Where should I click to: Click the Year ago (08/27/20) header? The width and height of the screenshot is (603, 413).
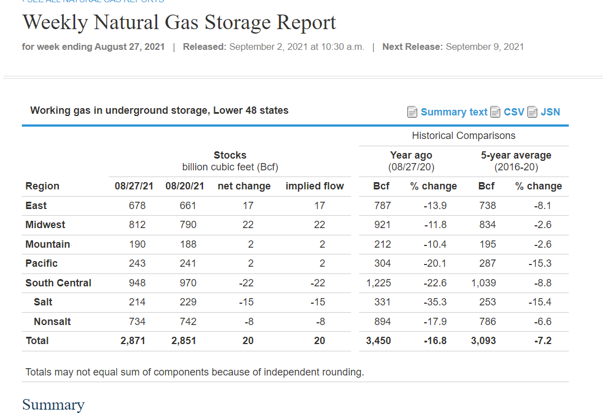pyautogui.click(x=411, y=161)
